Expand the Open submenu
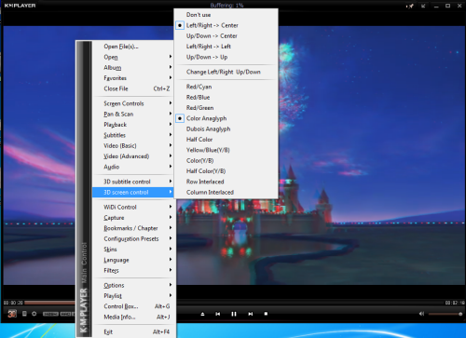466x338 pixels. [x=133, y=57]
